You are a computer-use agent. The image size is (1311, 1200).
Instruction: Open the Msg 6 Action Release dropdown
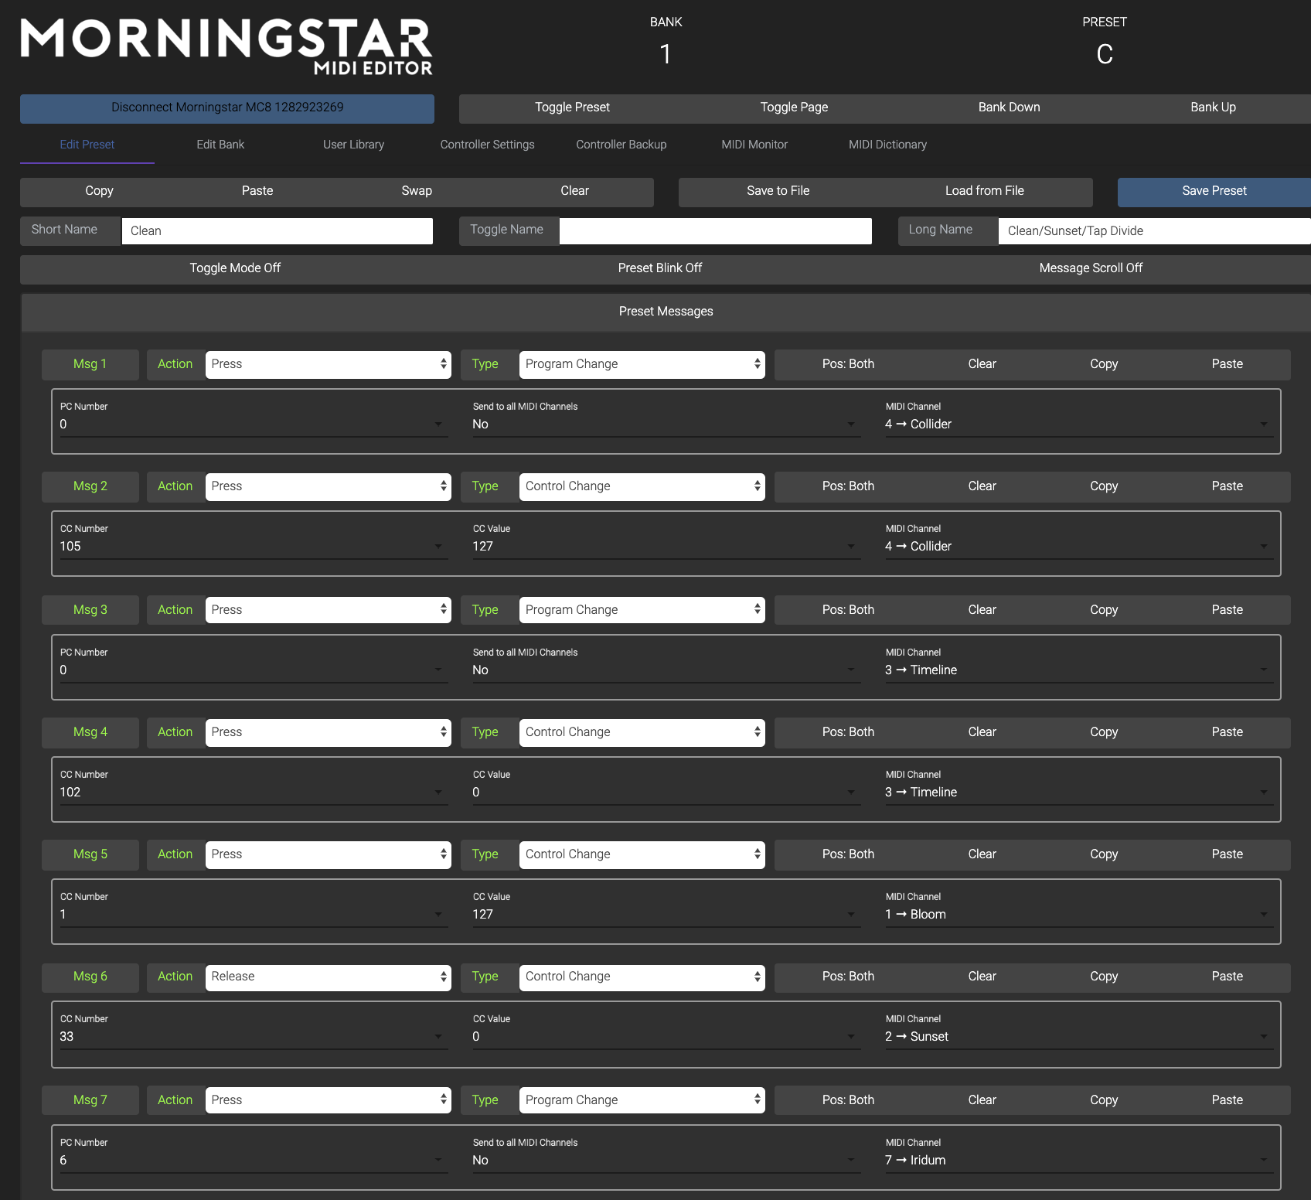pyautogui.click(x=329, y=977)
